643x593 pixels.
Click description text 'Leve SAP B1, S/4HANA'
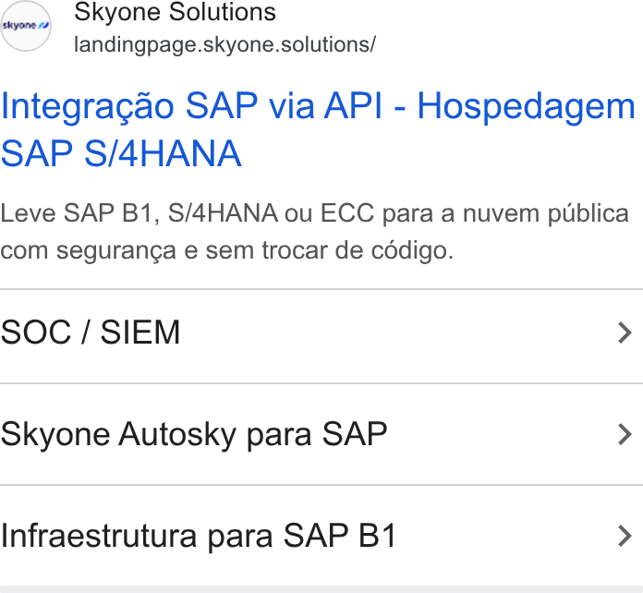(139, 213)
